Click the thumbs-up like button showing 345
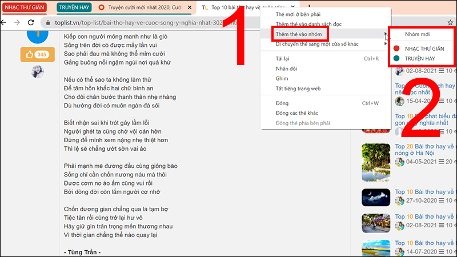The image size is (457, 257). pos(37,54)
